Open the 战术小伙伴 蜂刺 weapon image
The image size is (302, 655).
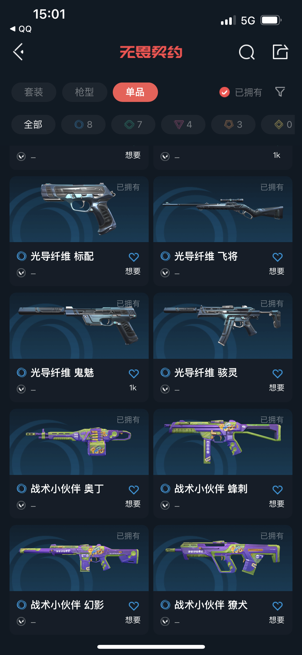223,442
